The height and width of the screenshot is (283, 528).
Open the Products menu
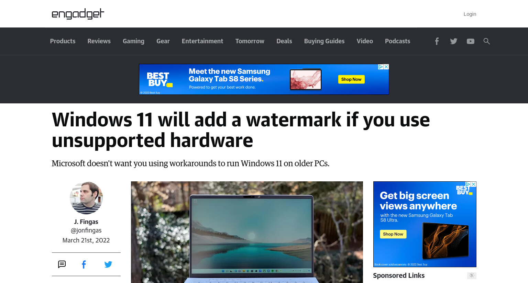(63, 41)
